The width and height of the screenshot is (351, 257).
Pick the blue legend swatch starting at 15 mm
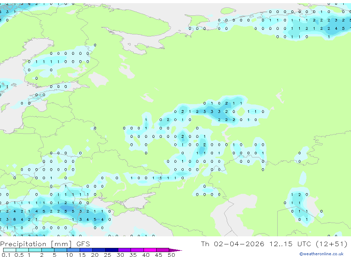click(x=86, y=250)
